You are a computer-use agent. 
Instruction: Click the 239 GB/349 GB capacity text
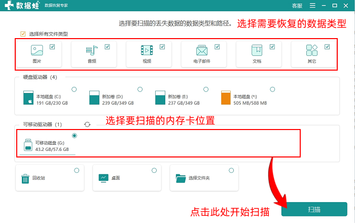coord(118,103)
